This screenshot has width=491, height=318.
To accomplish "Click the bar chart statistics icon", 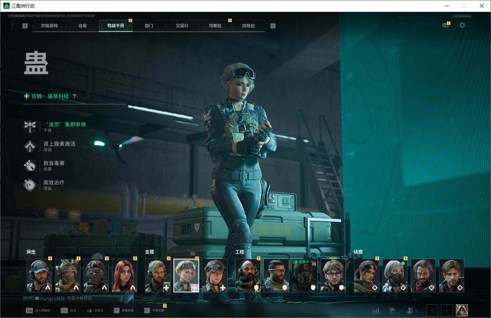I will coord(376,310).
